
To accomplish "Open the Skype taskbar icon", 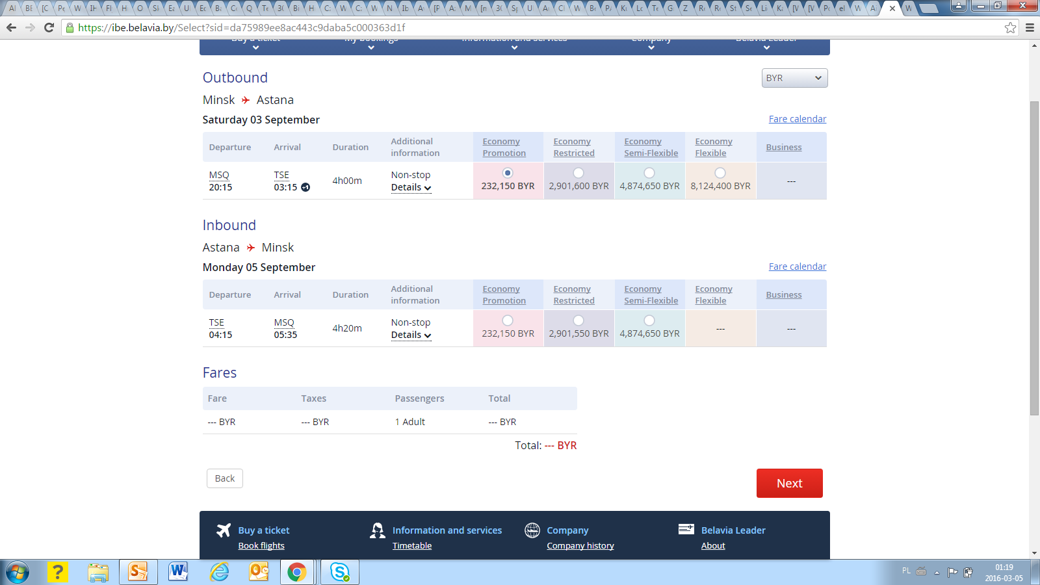I will pyautogui.click(x=340, y=572).
